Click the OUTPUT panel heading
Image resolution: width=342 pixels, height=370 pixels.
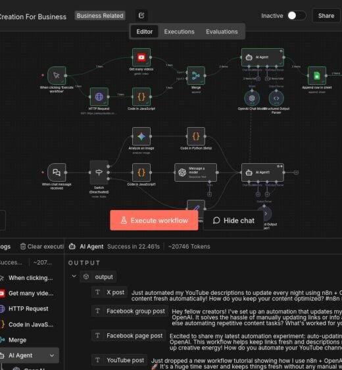coord(84,263)
